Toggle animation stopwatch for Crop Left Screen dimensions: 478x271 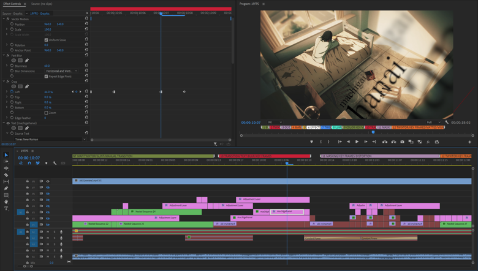(x=12, y=92)
